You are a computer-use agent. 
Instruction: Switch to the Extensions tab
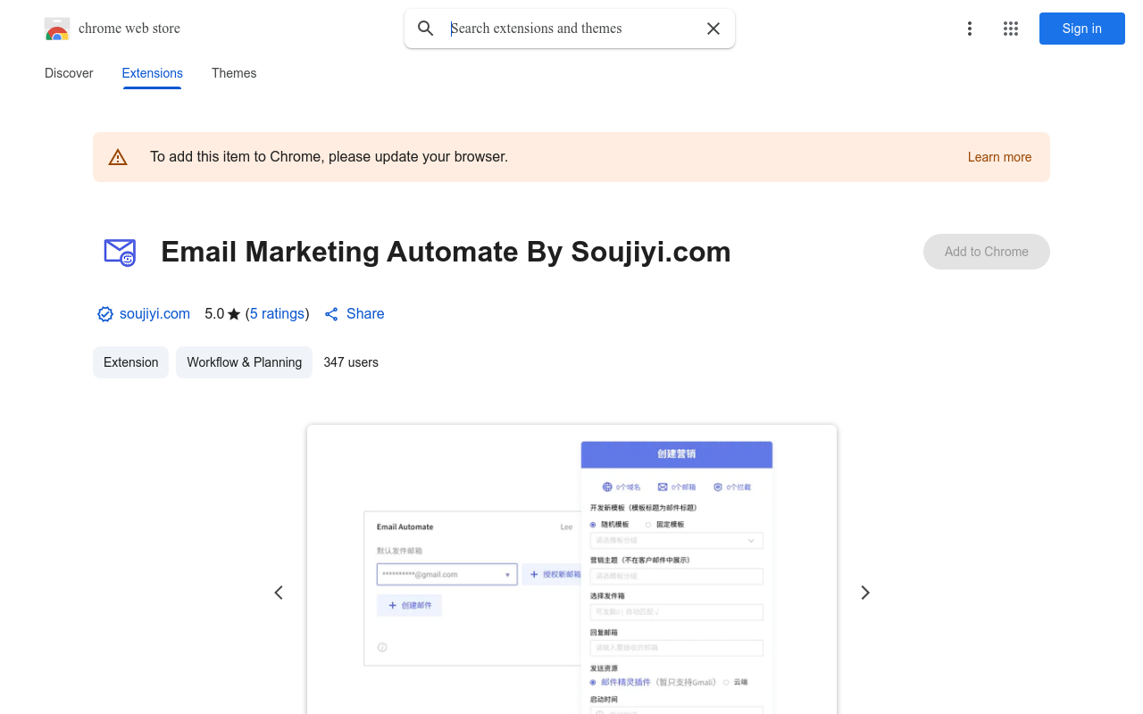click(152, 73)
